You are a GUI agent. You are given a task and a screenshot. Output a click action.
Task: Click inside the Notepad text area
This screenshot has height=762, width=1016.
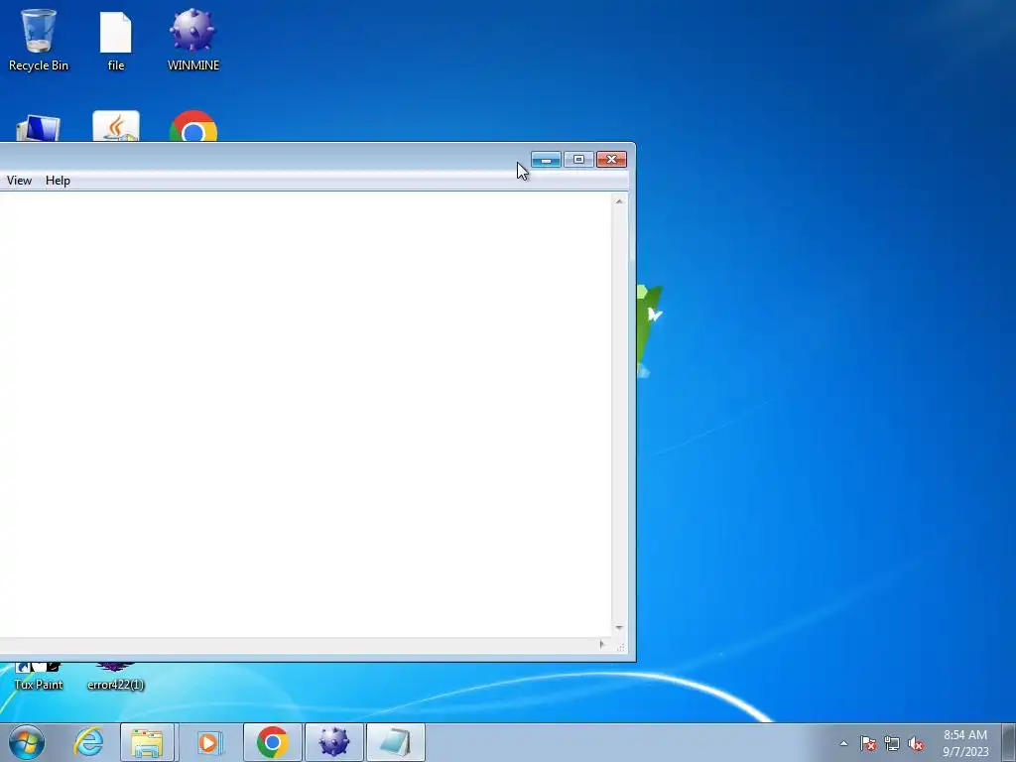tap(305, 415)
